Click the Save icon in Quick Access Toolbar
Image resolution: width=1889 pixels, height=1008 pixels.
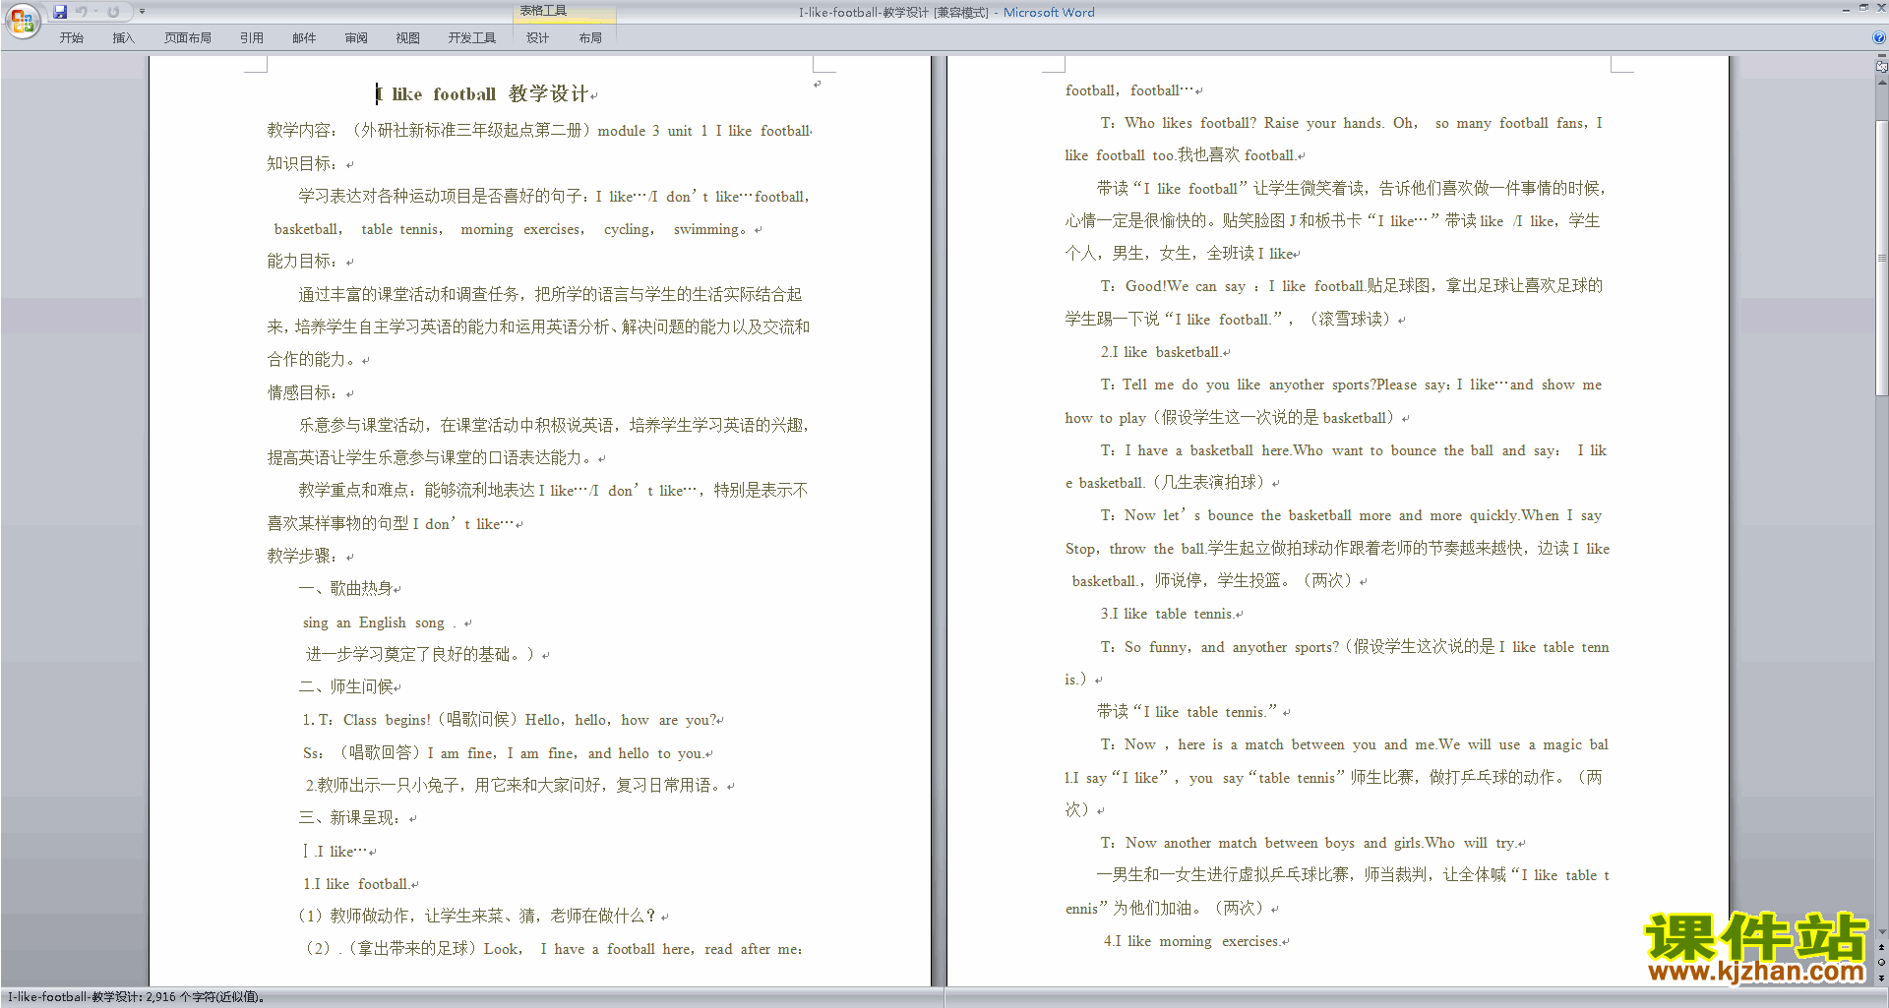coord(60,12)
